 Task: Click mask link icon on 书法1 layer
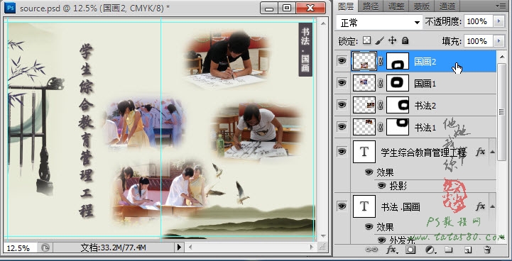pyautogui.click(x=381, y=127)
